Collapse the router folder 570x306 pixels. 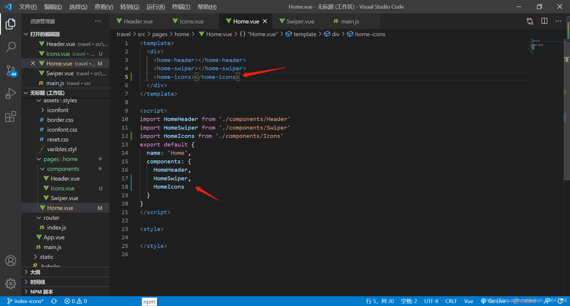click(65, 218)
